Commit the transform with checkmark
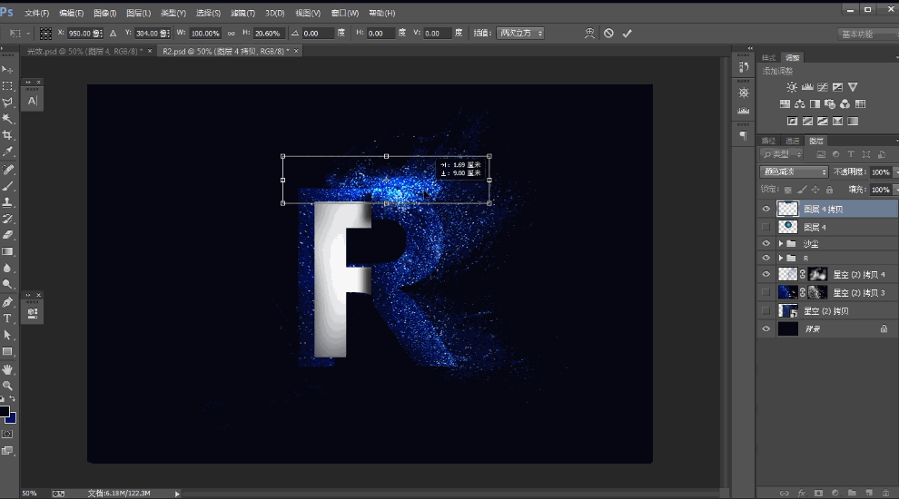 627,34
